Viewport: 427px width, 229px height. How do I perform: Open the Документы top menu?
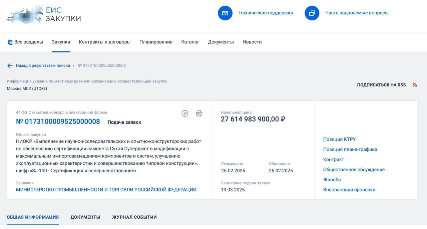[x=221, y=42]
